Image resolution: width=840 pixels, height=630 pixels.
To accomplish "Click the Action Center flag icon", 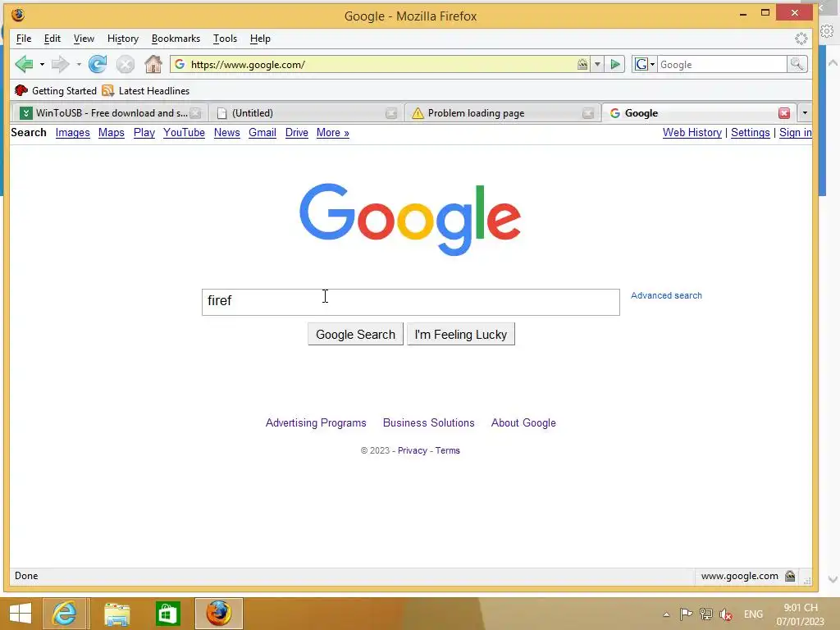I will (686, 614).
